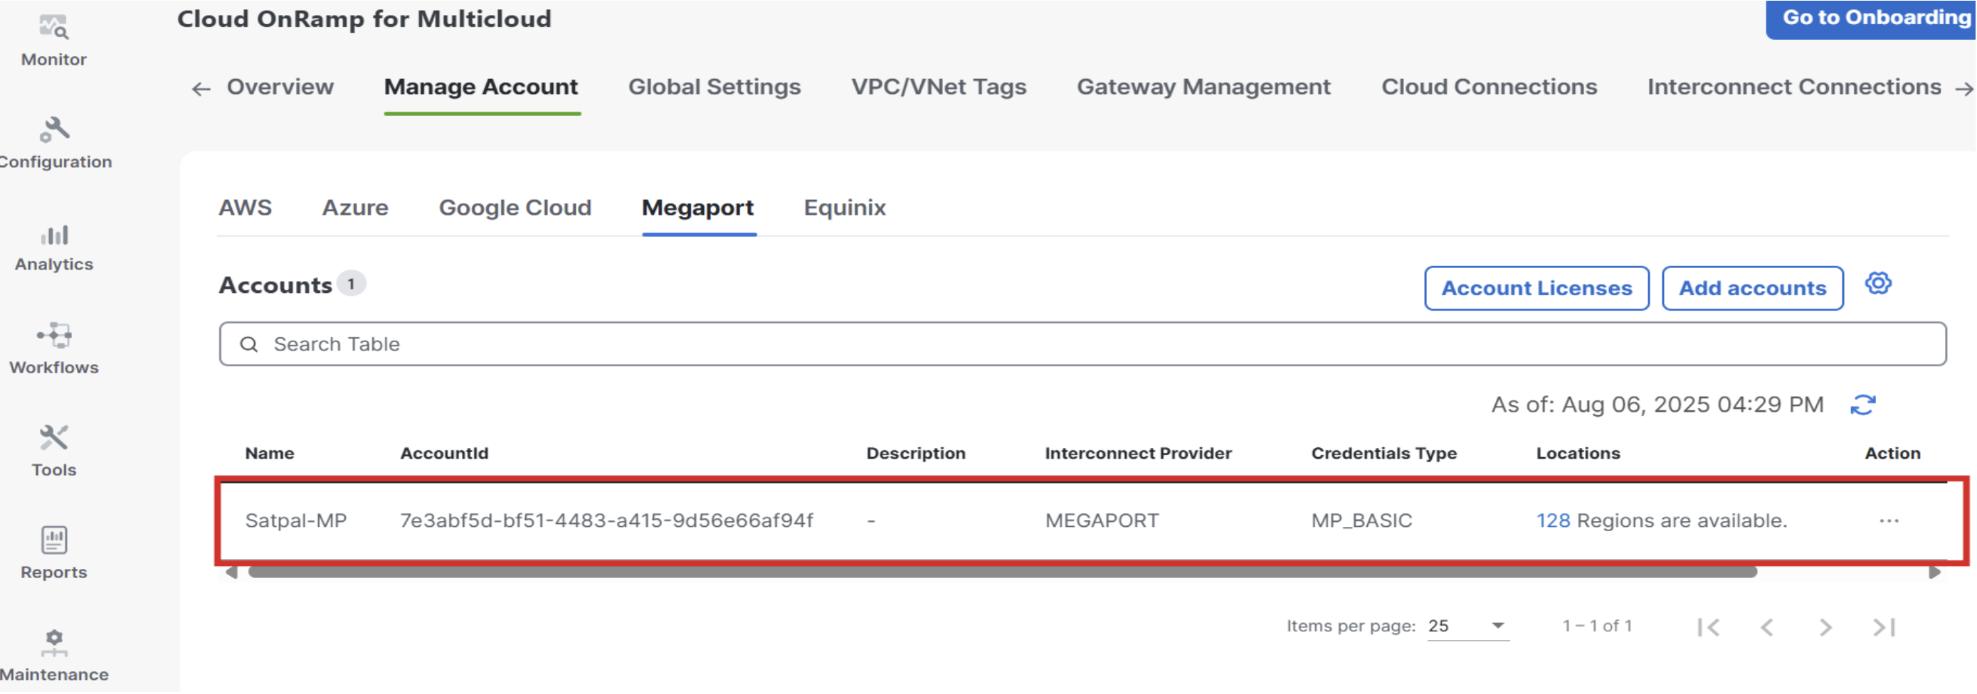Click the account ID 7e3abf5d-bf51-4483-a415-9d56e66af94f

pyautogui.click(x=606, y=522)
